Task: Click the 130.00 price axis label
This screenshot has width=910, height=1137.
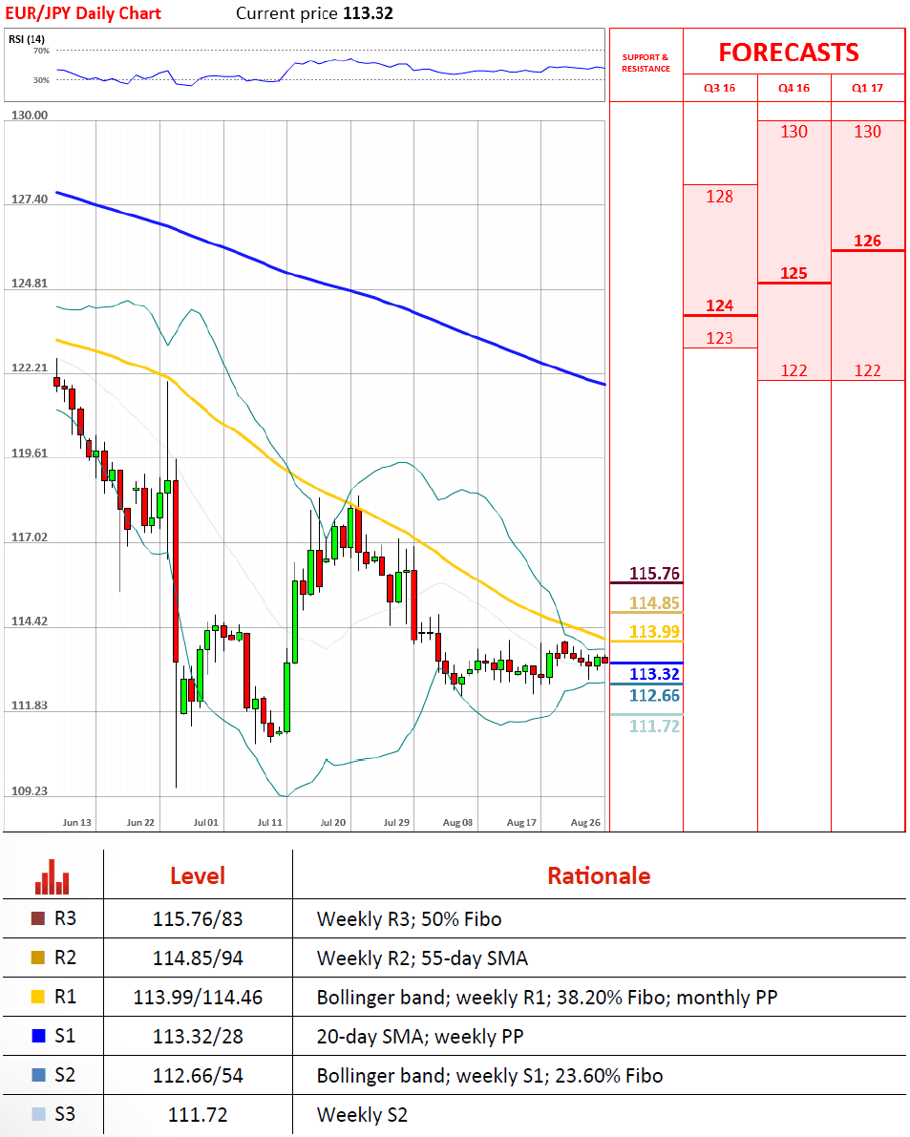Action: coord(30,116)
